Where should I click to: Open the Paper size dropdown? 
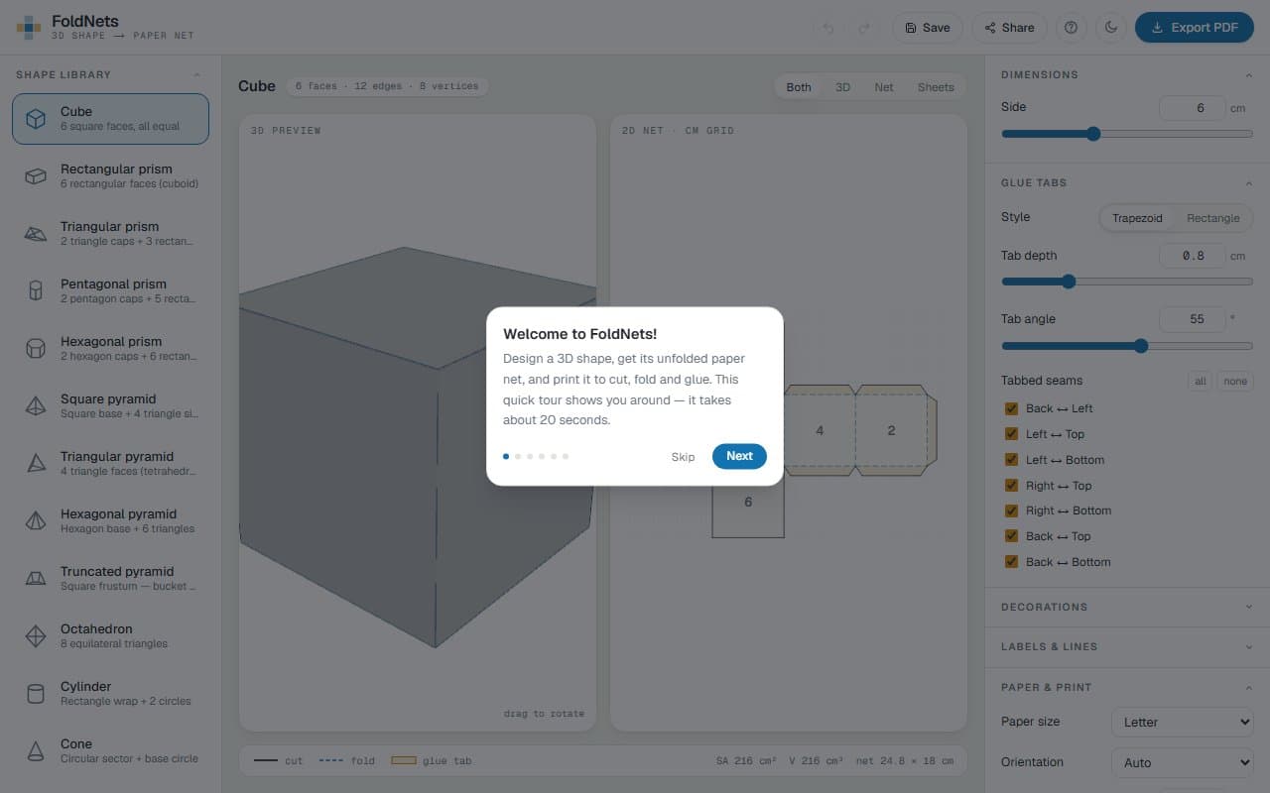coord(1183,722)
